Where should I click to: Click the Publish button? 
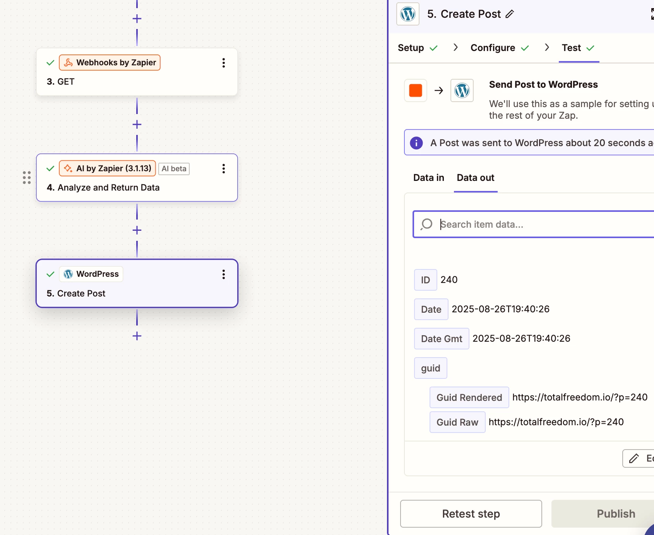(x=603, y=514)
